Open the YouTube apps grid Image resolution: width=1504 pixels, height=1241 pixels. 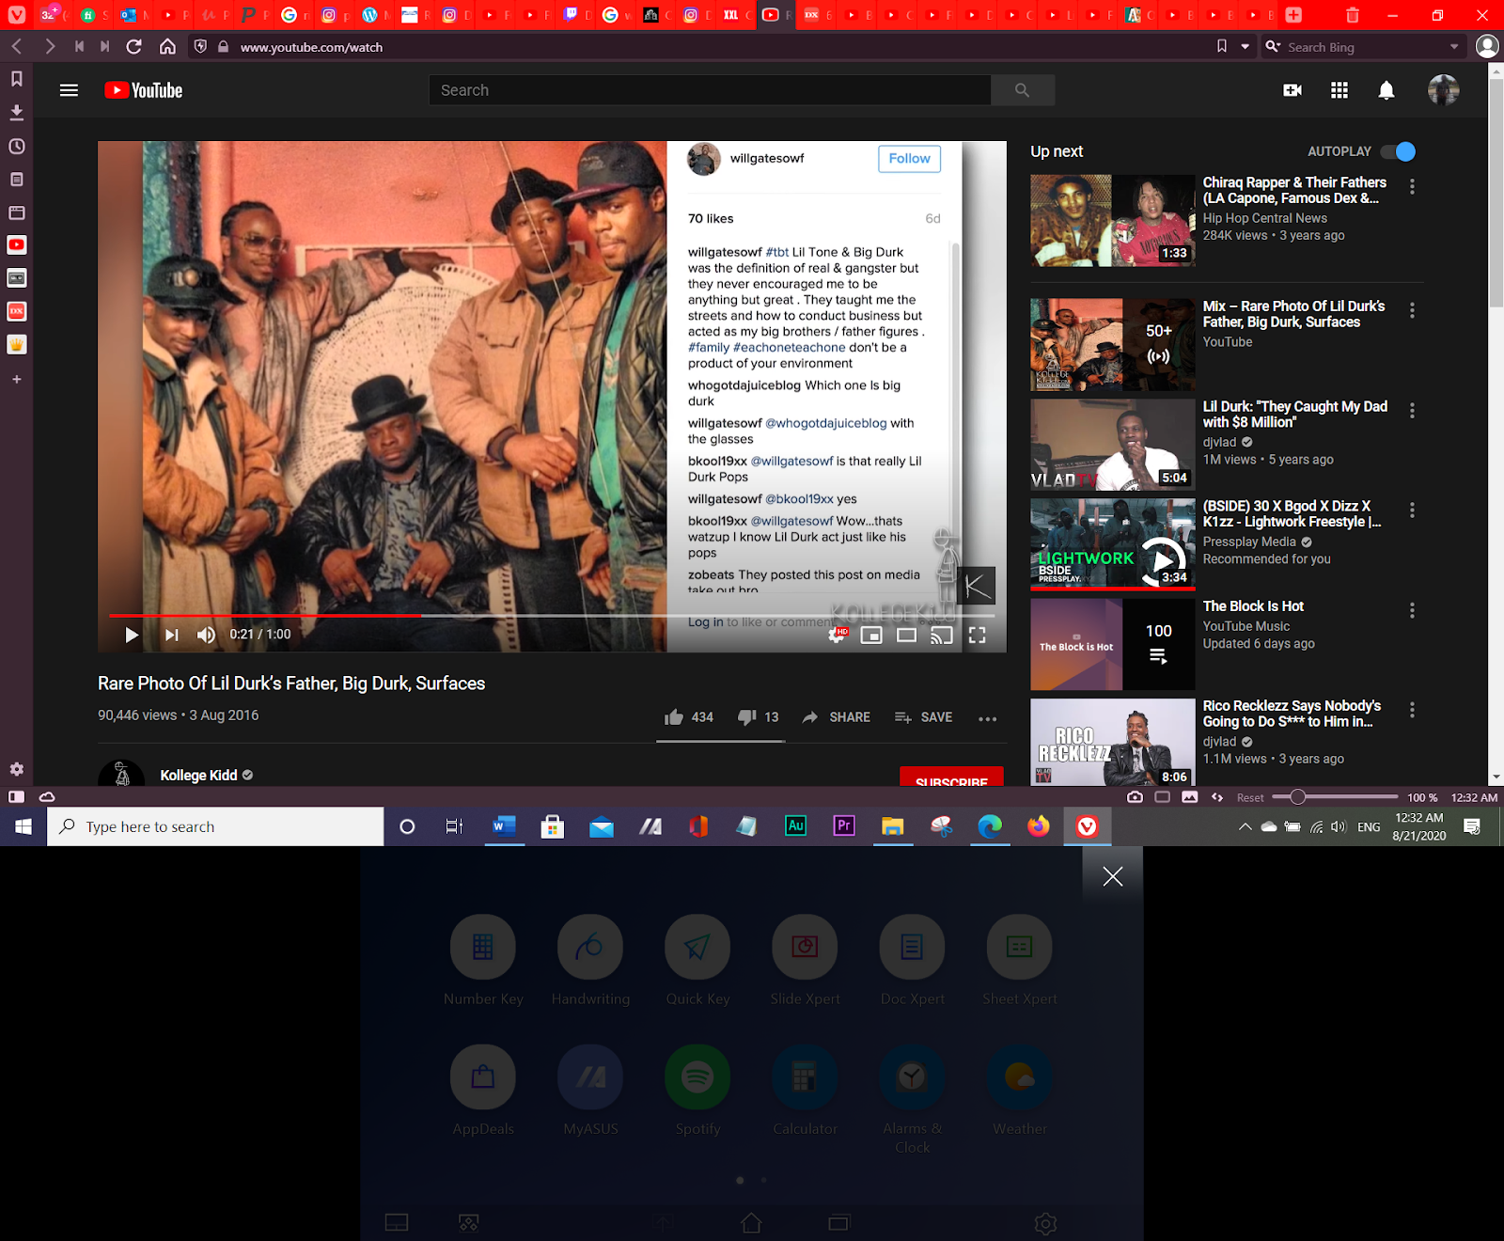1339,90
